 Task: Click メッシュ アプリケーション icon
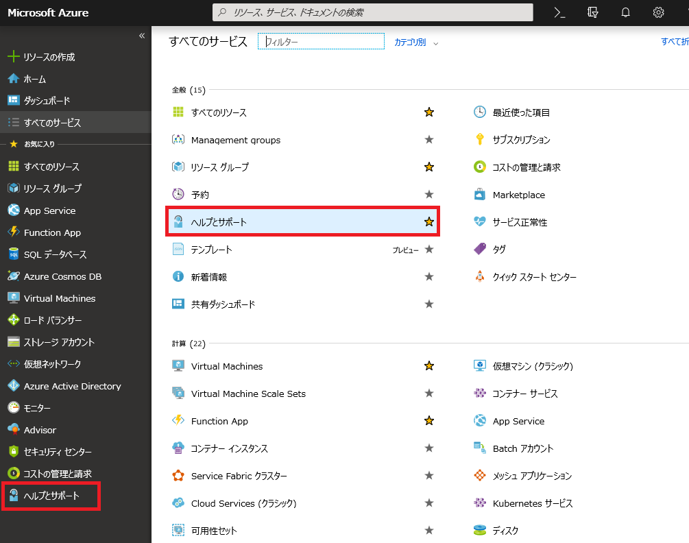(x=480, y=475)
